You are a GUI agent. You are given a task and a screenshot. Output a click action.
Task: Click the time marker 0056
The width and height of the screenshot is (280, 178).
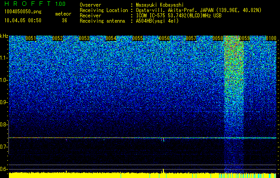164,38
